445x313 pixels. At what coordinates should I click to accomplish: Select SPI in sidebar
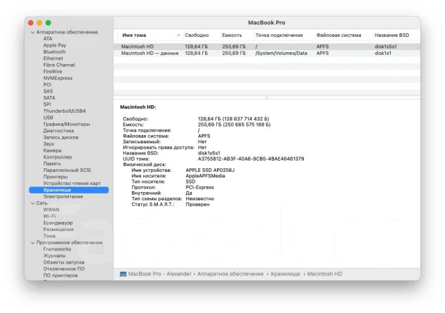point(47,104)
